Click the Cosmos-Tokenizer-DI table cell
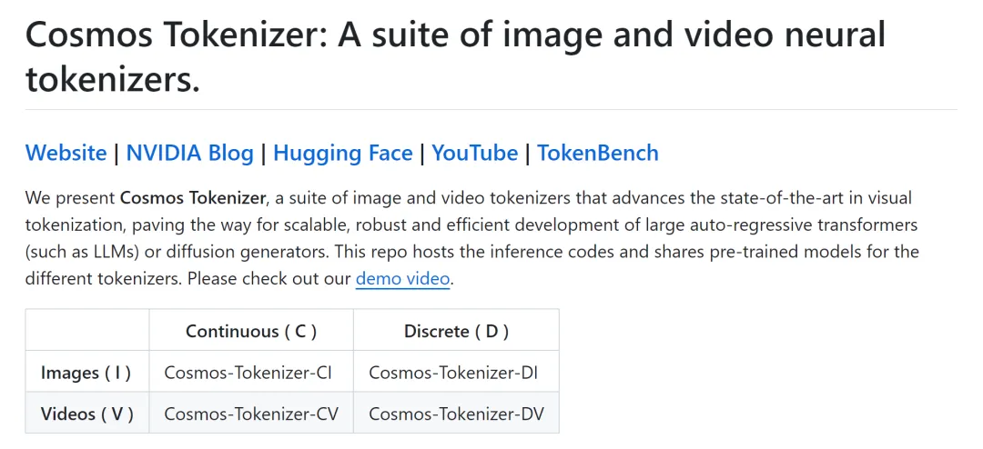 point(456,372)
